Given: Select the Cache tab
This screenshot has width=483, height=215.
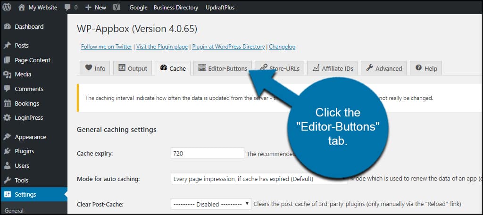Looking at the screenshot, I should (173, 68).
